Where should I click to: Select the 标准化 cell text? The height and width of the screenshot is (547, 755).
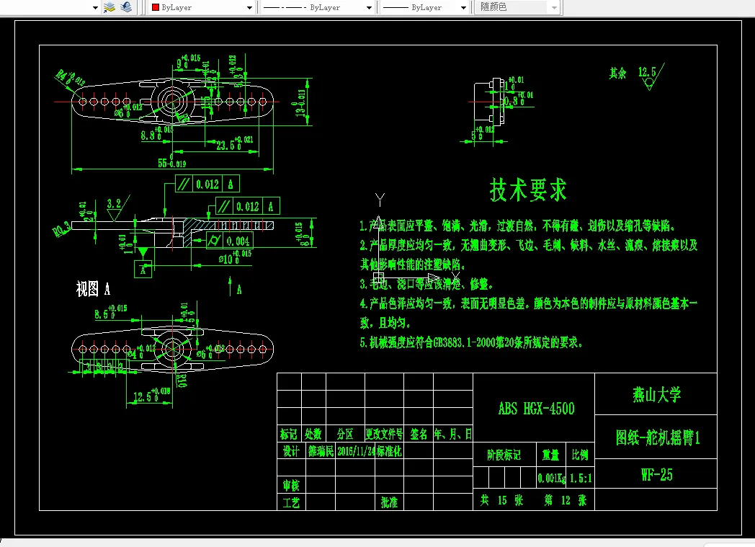click(389, 451)
